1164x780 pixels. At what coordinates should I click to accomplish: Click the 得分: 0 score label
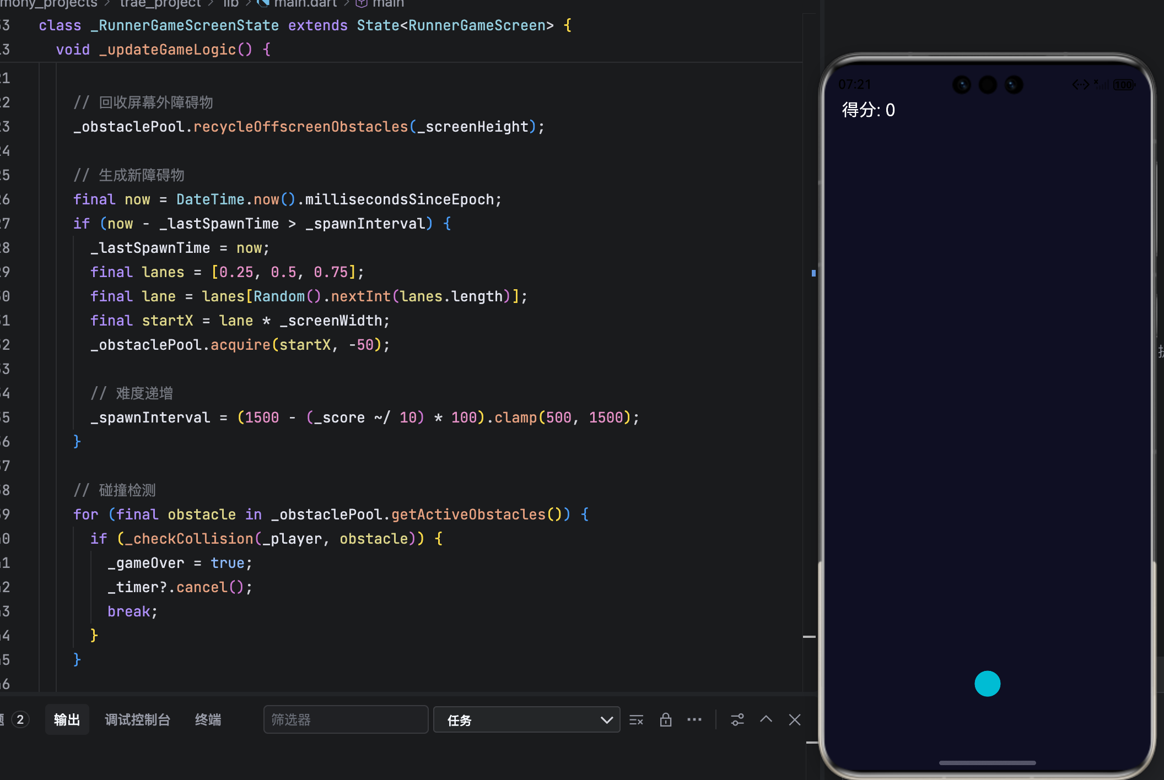coord(868,110)
